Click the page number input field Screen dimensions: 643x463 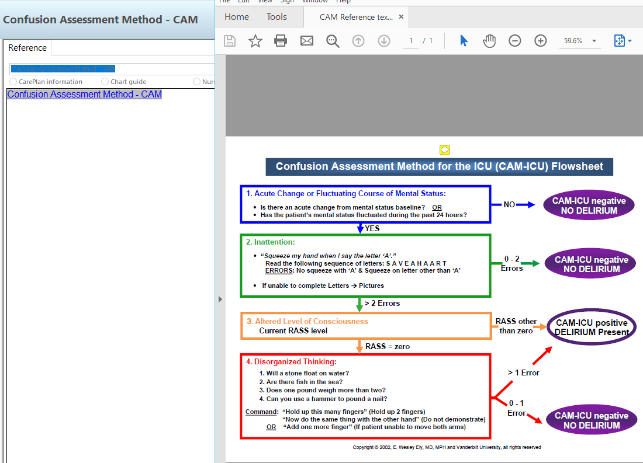411,41
